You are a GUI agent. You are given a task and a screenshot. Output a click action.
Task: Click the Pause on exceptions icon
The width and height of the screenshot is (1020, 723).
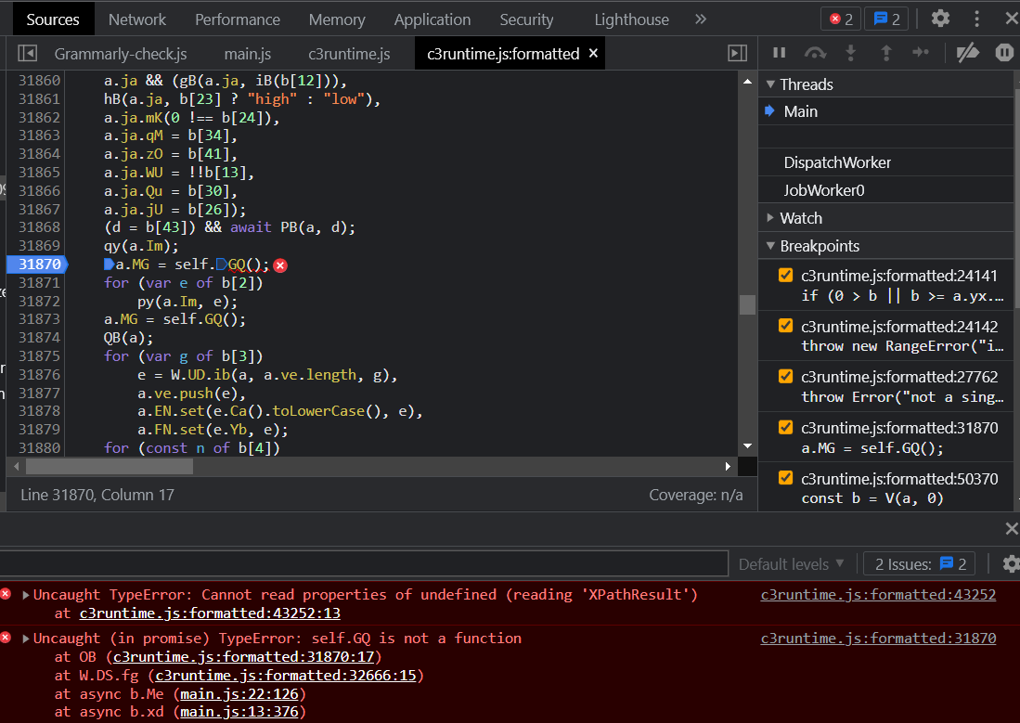1004,53
